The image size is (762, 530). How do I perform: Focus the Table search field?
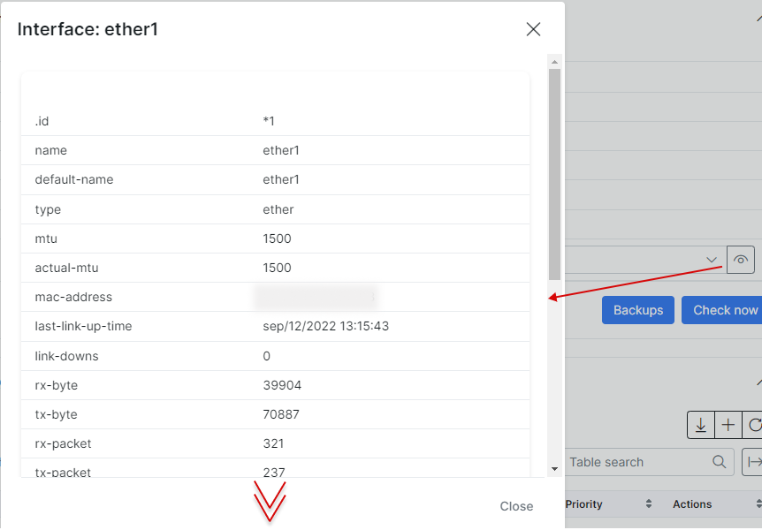point(637,462)
